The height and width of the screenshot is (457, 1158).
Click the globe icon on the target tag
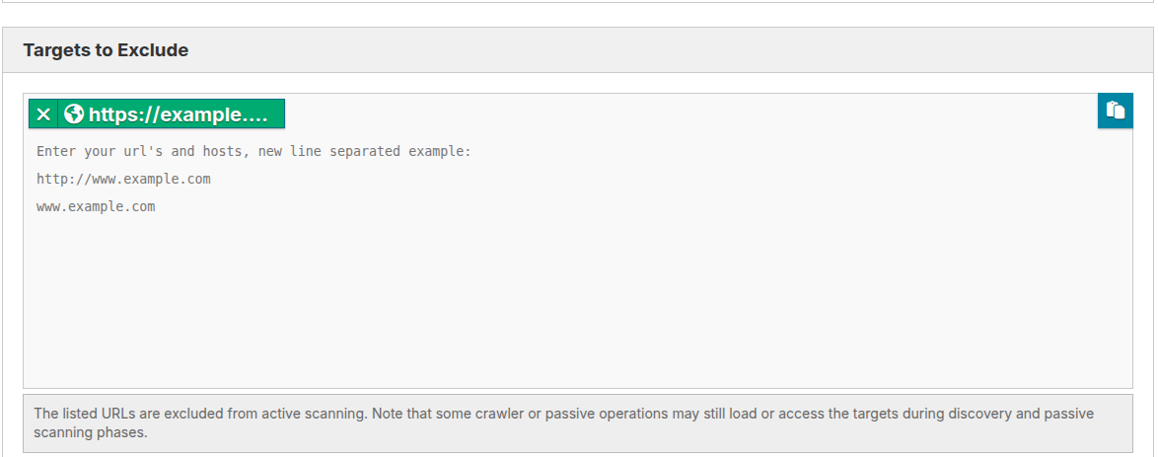[74, 114]
